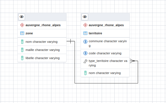This screenshot has width=166, height=103.
Task: Click schema diamond icon of zone table
Action: 22,25
